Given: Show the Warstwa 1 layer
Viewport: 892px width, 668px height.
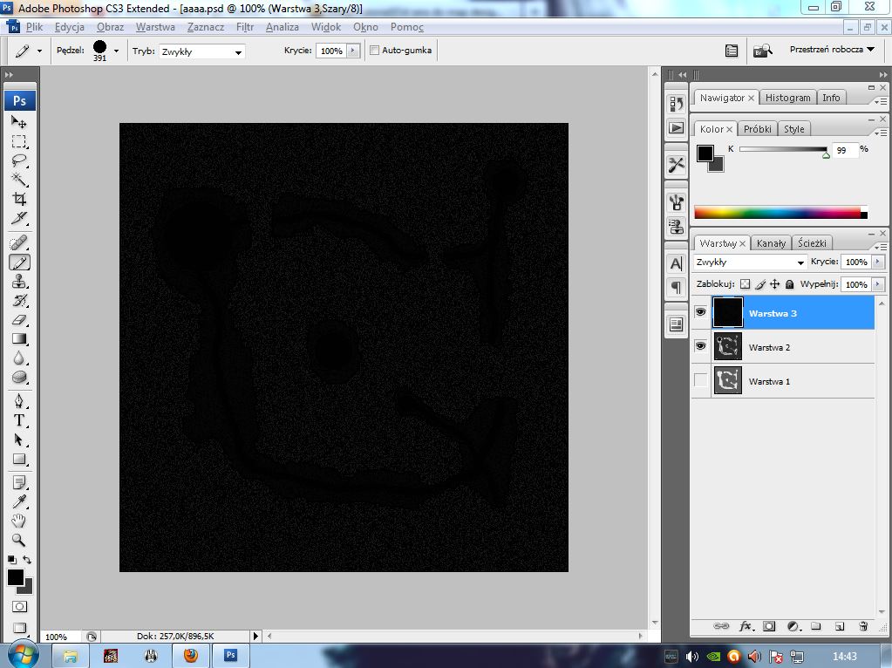Looking at the screenshot, I should 700,380.
